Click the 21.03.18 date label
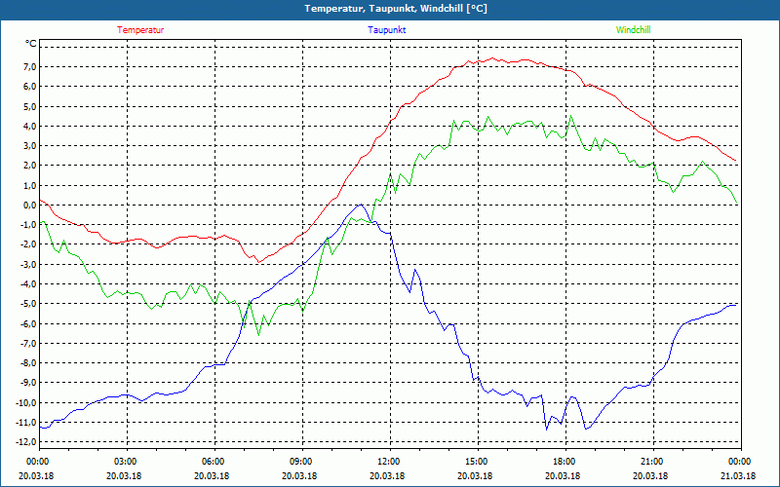 [x=738, y=476]
